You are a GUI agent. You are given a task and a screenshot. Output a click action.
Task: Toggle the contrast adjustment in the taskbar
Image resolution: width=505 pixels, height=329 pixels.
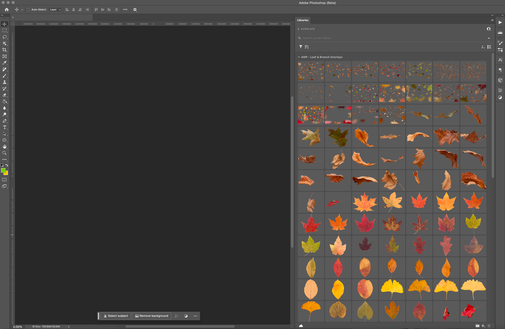pyautogui.click(x=186, y=316)
